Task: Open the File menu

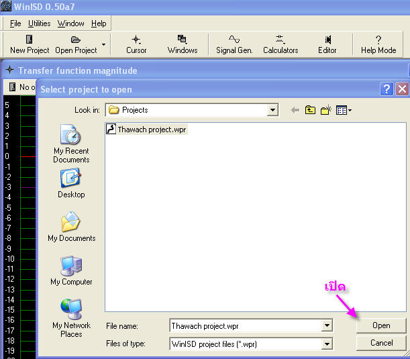Action: coord(15,23)
